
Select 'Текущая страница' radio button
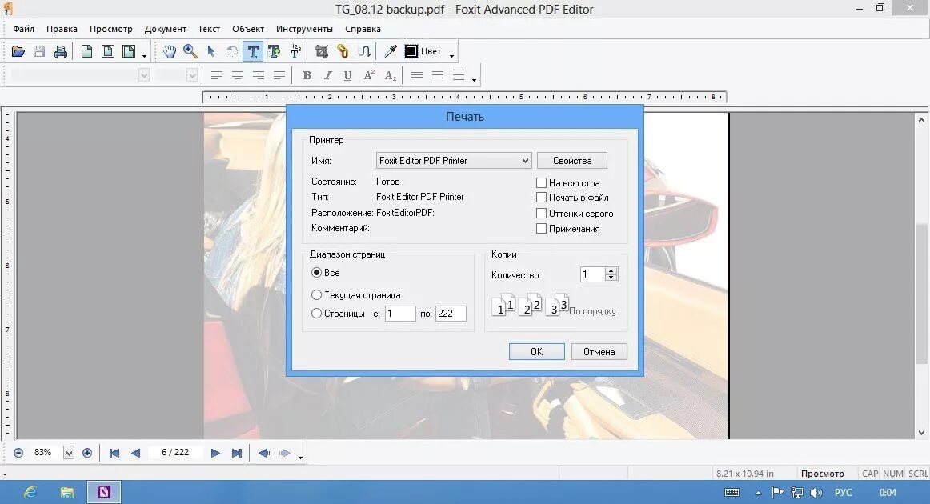click(x=316, y=294)
